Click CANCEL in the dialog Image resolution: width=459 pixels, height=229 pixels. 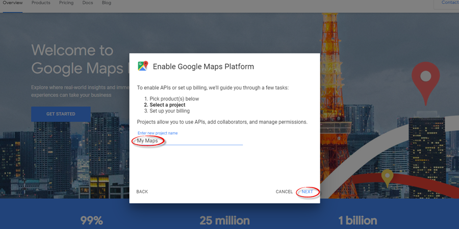click(x=284, y=192)
